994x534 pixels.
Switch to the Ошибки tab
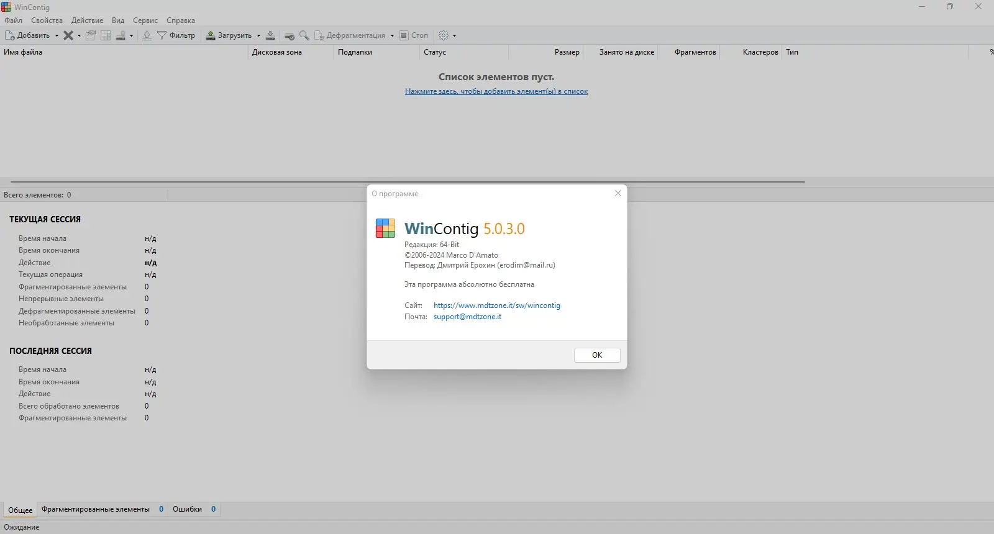pos(194,509)
